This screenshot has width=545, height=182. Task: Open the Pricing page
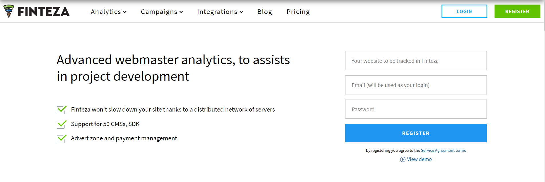(x=298, y=12)
